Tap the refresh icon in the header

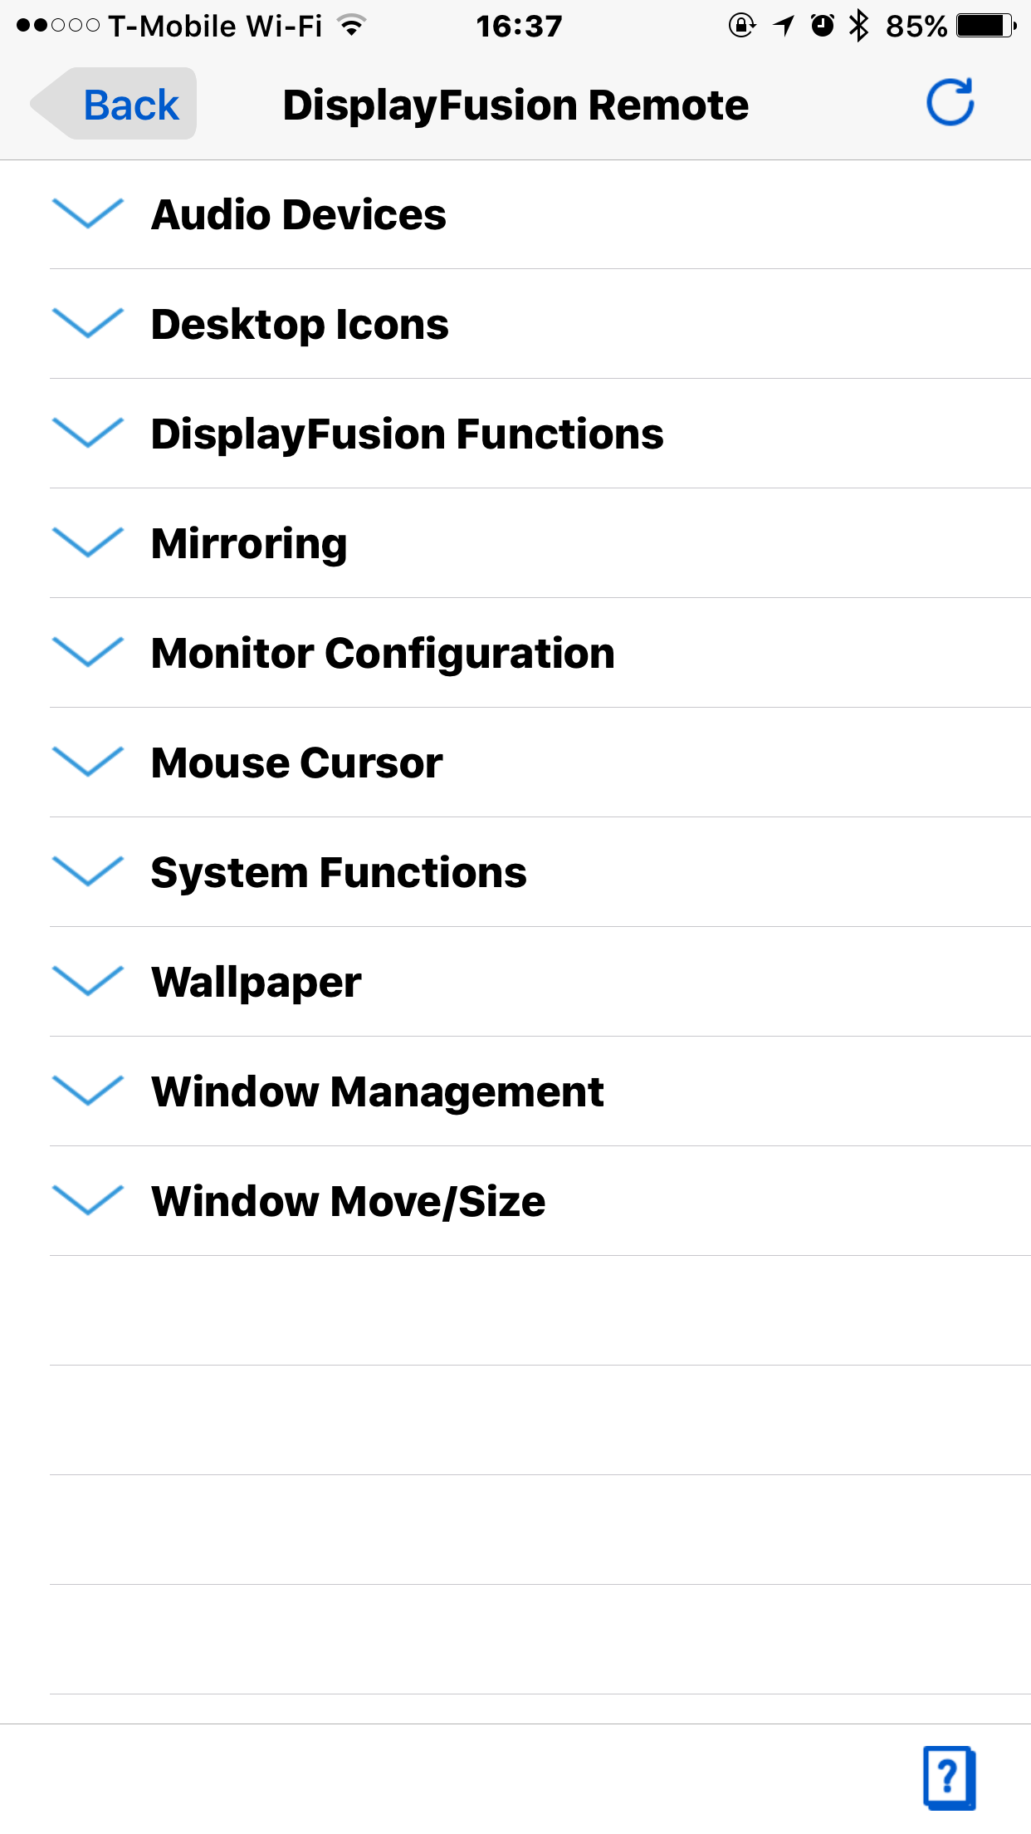950,103
